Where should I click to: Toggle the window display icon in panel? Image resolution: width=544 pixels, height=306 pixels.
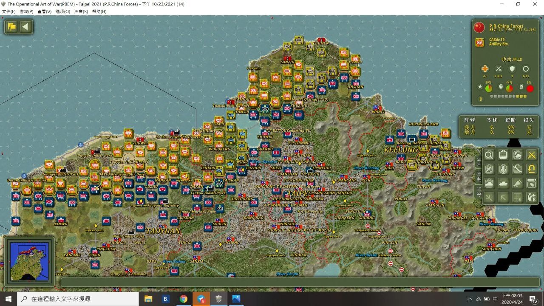click(531, 183)
